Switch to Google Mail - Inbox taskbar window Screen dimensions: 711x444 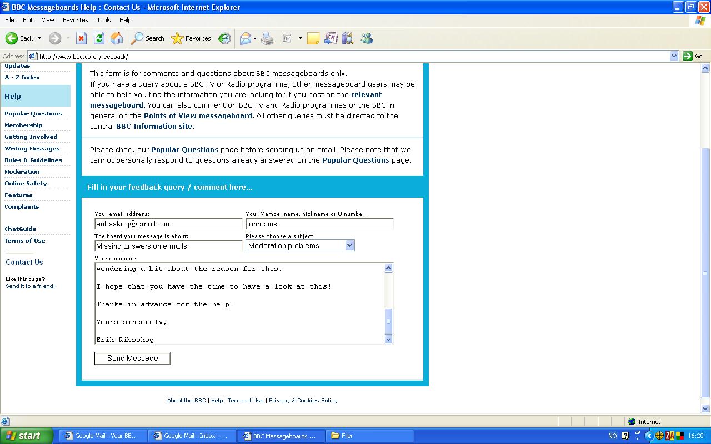(x=192, y=436)
